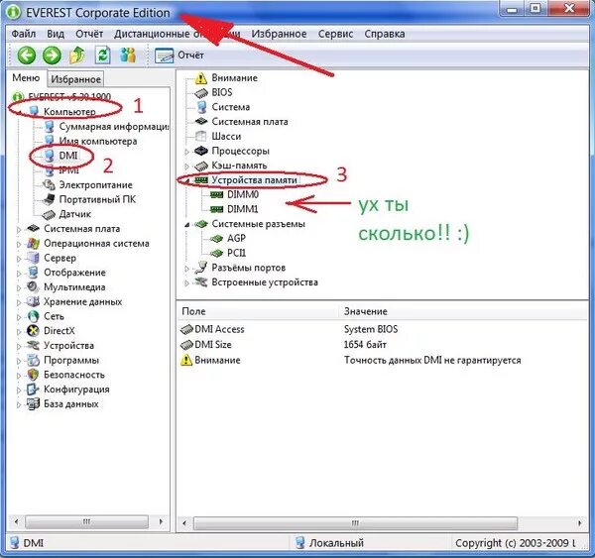Select the AGP slot item
The width and height of the screenshot is (595, 558).
(236, 238)
